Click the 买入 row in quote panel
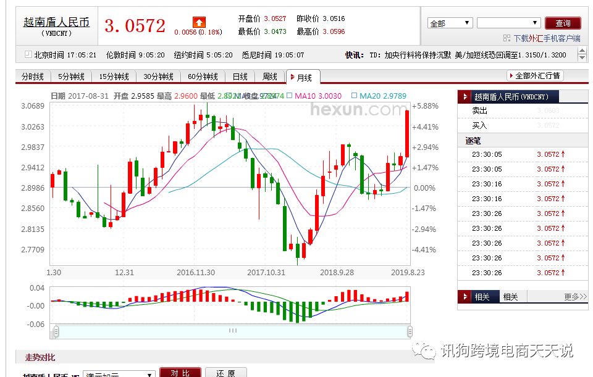Image resolution: width=593 pixels, height=377 pixels. tap(523, 125)
